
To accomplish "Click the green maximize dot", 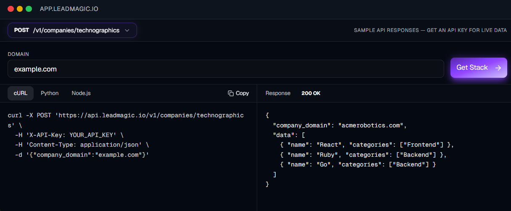I will pos(29,9).
